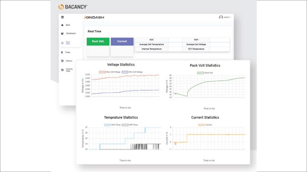
Task: Go to Dashboard in the sidebar
Action: click(x=71, y=33)
